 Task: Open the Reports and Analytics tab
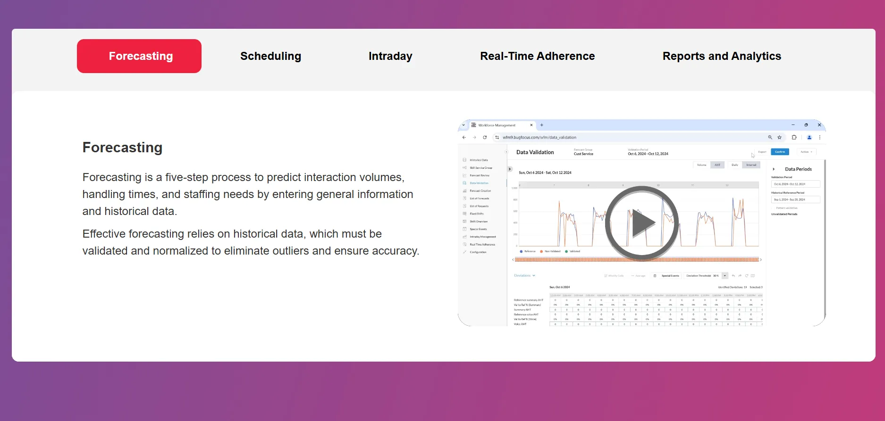pyautogui.click(x=721, y=56)
